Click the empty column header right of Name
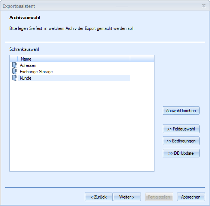Viewport: 210px width, 206px height. tap(142, 59)
